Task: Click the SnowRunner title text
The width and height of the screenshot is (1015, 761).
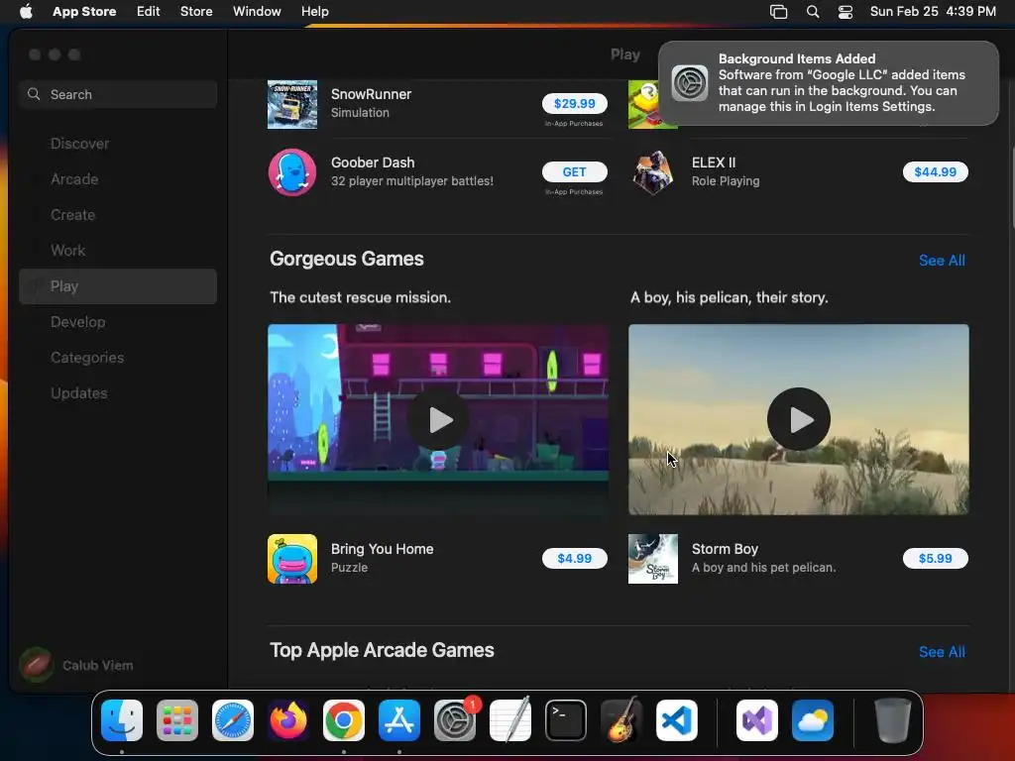Action: tap(371, 94)
